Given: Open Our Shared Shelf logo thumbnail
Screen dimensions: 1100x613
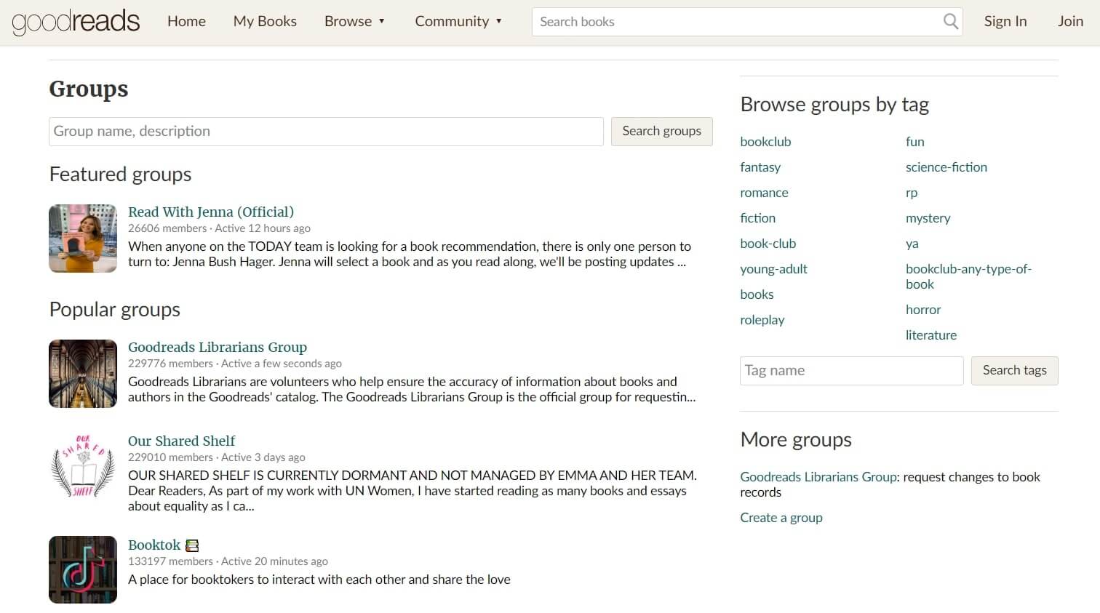Looking at the screenshot, I should pyautogui.click(x=83, y=468).
